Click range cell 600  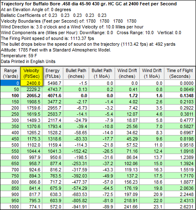[x=10, y=157]
